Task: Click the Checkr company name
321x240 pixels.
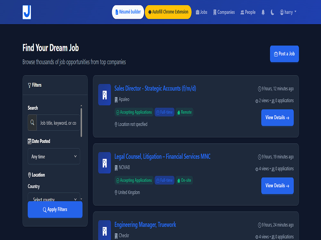Action: tap(124, 236)
